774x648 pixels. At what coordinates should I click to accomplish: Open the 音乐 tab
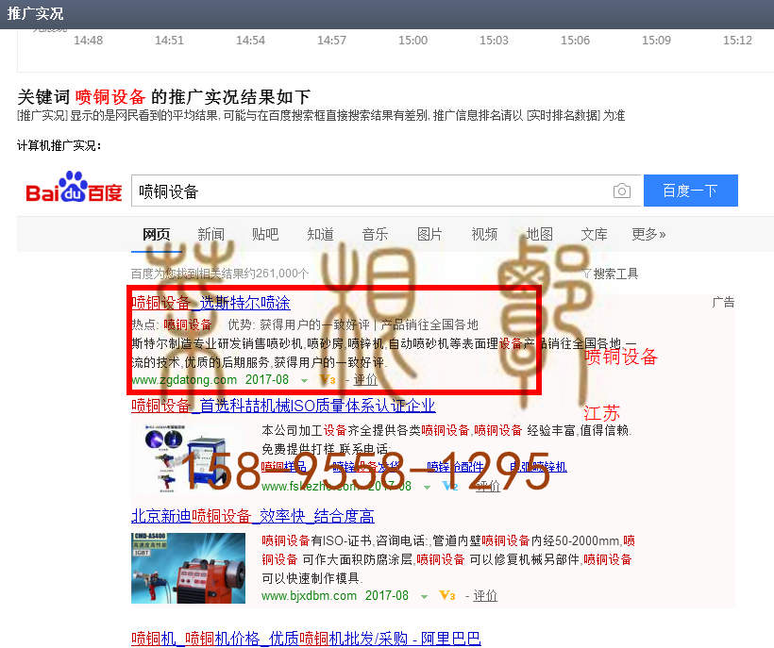[x=375, y=234]
